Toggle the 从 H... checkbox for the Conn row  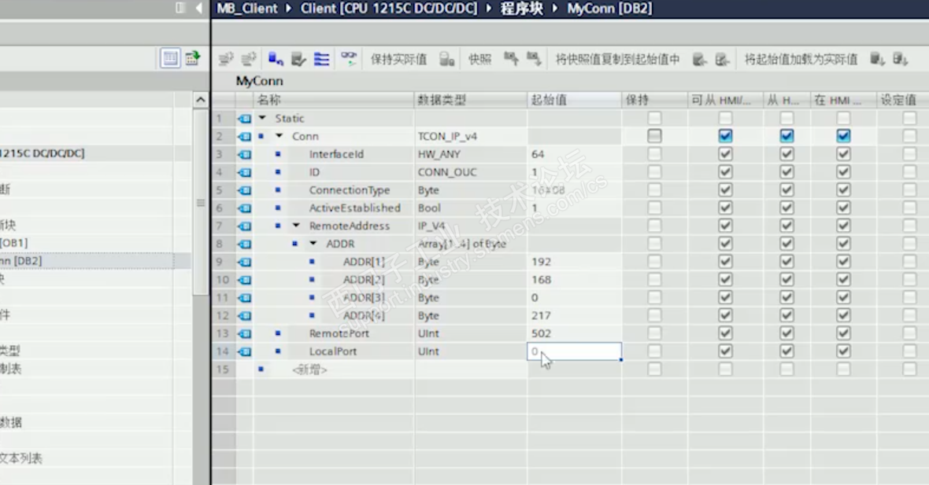pyautogui.click(x=787, y=136)
